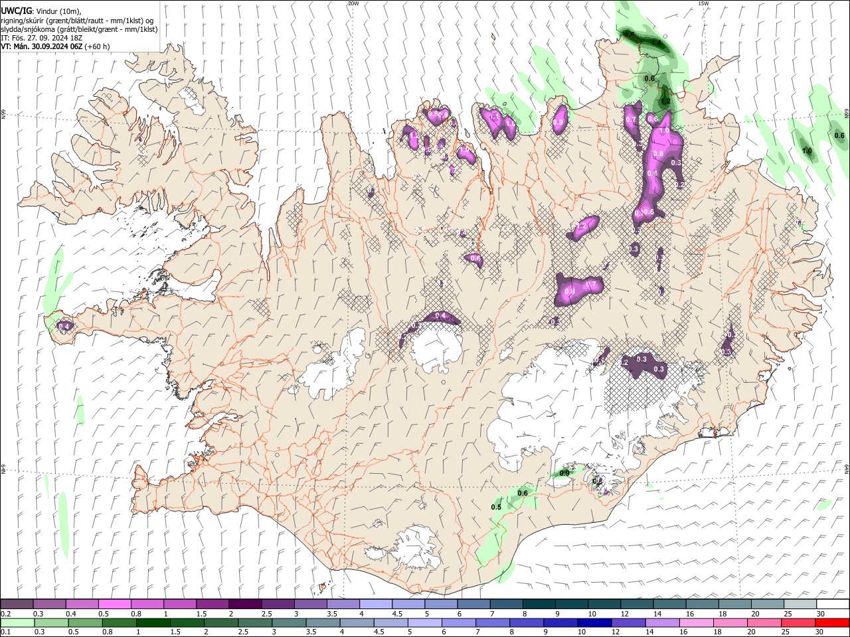The height and width of the screenshot is (637, 850).
Task: Click the '20W' longitude label at top
Action: (353, 3)
